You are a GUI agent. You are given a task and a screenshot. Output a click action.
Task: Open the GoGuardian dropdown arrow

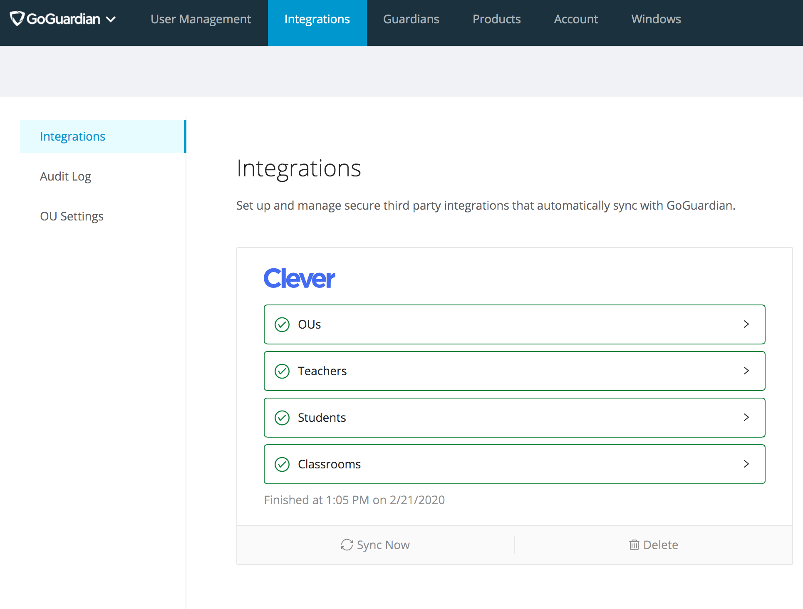111,19
